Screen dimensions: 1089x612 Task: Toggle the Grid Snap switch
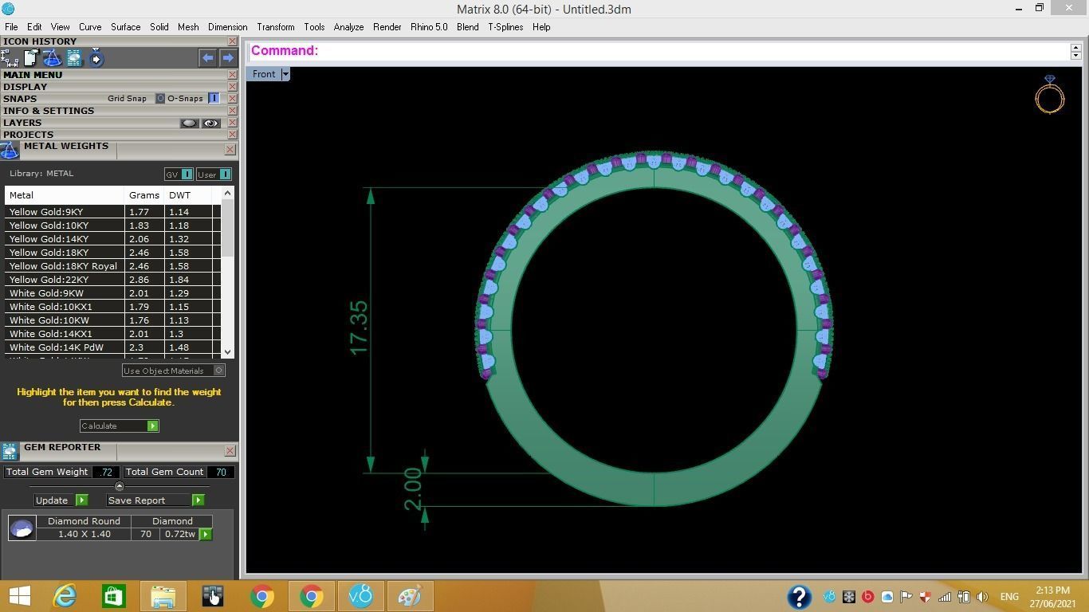[159, 99]
